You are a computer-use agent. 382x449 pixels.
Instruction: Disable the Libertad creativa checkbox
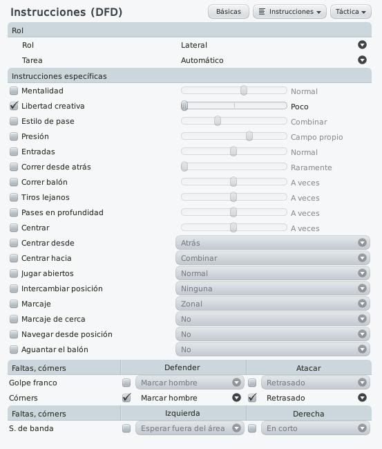(x=14, y=106)
